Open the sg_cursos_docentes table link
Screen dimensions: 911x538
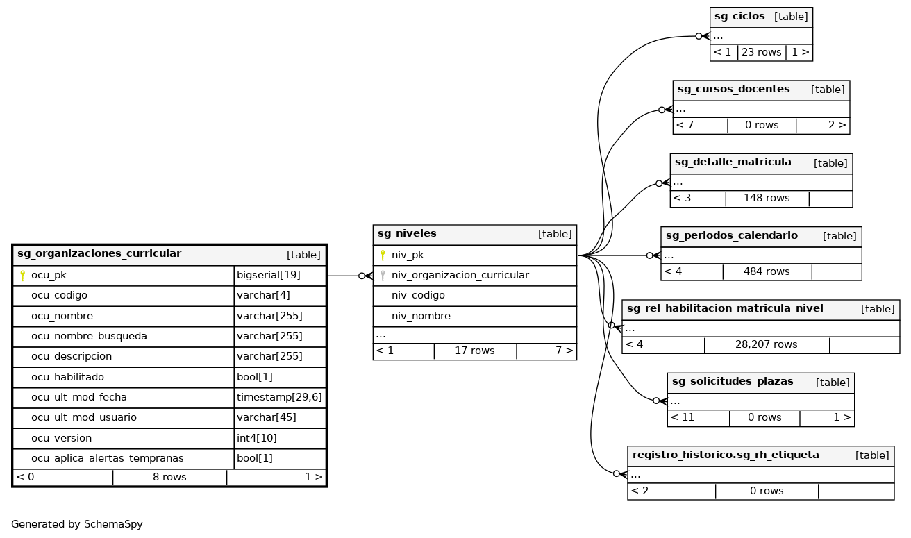[x=733, y=90]
